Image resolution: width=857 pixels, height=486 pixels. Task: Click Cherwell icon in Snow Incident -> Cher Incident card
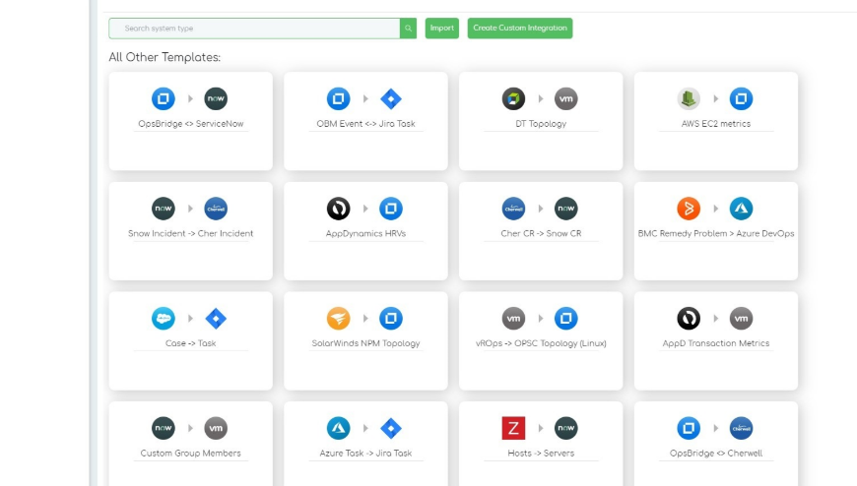[216, 209]
